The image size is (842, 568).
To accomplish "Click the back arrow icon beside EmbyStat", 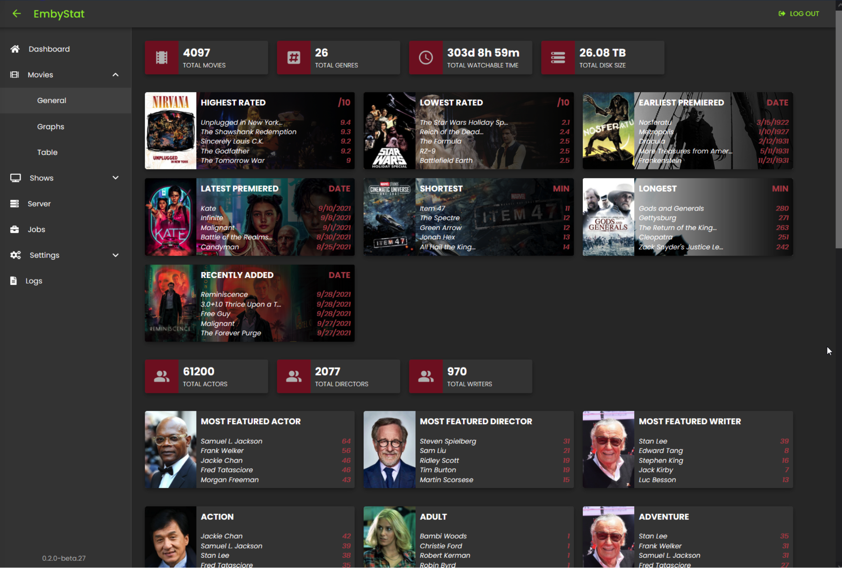I will (16, 14).
